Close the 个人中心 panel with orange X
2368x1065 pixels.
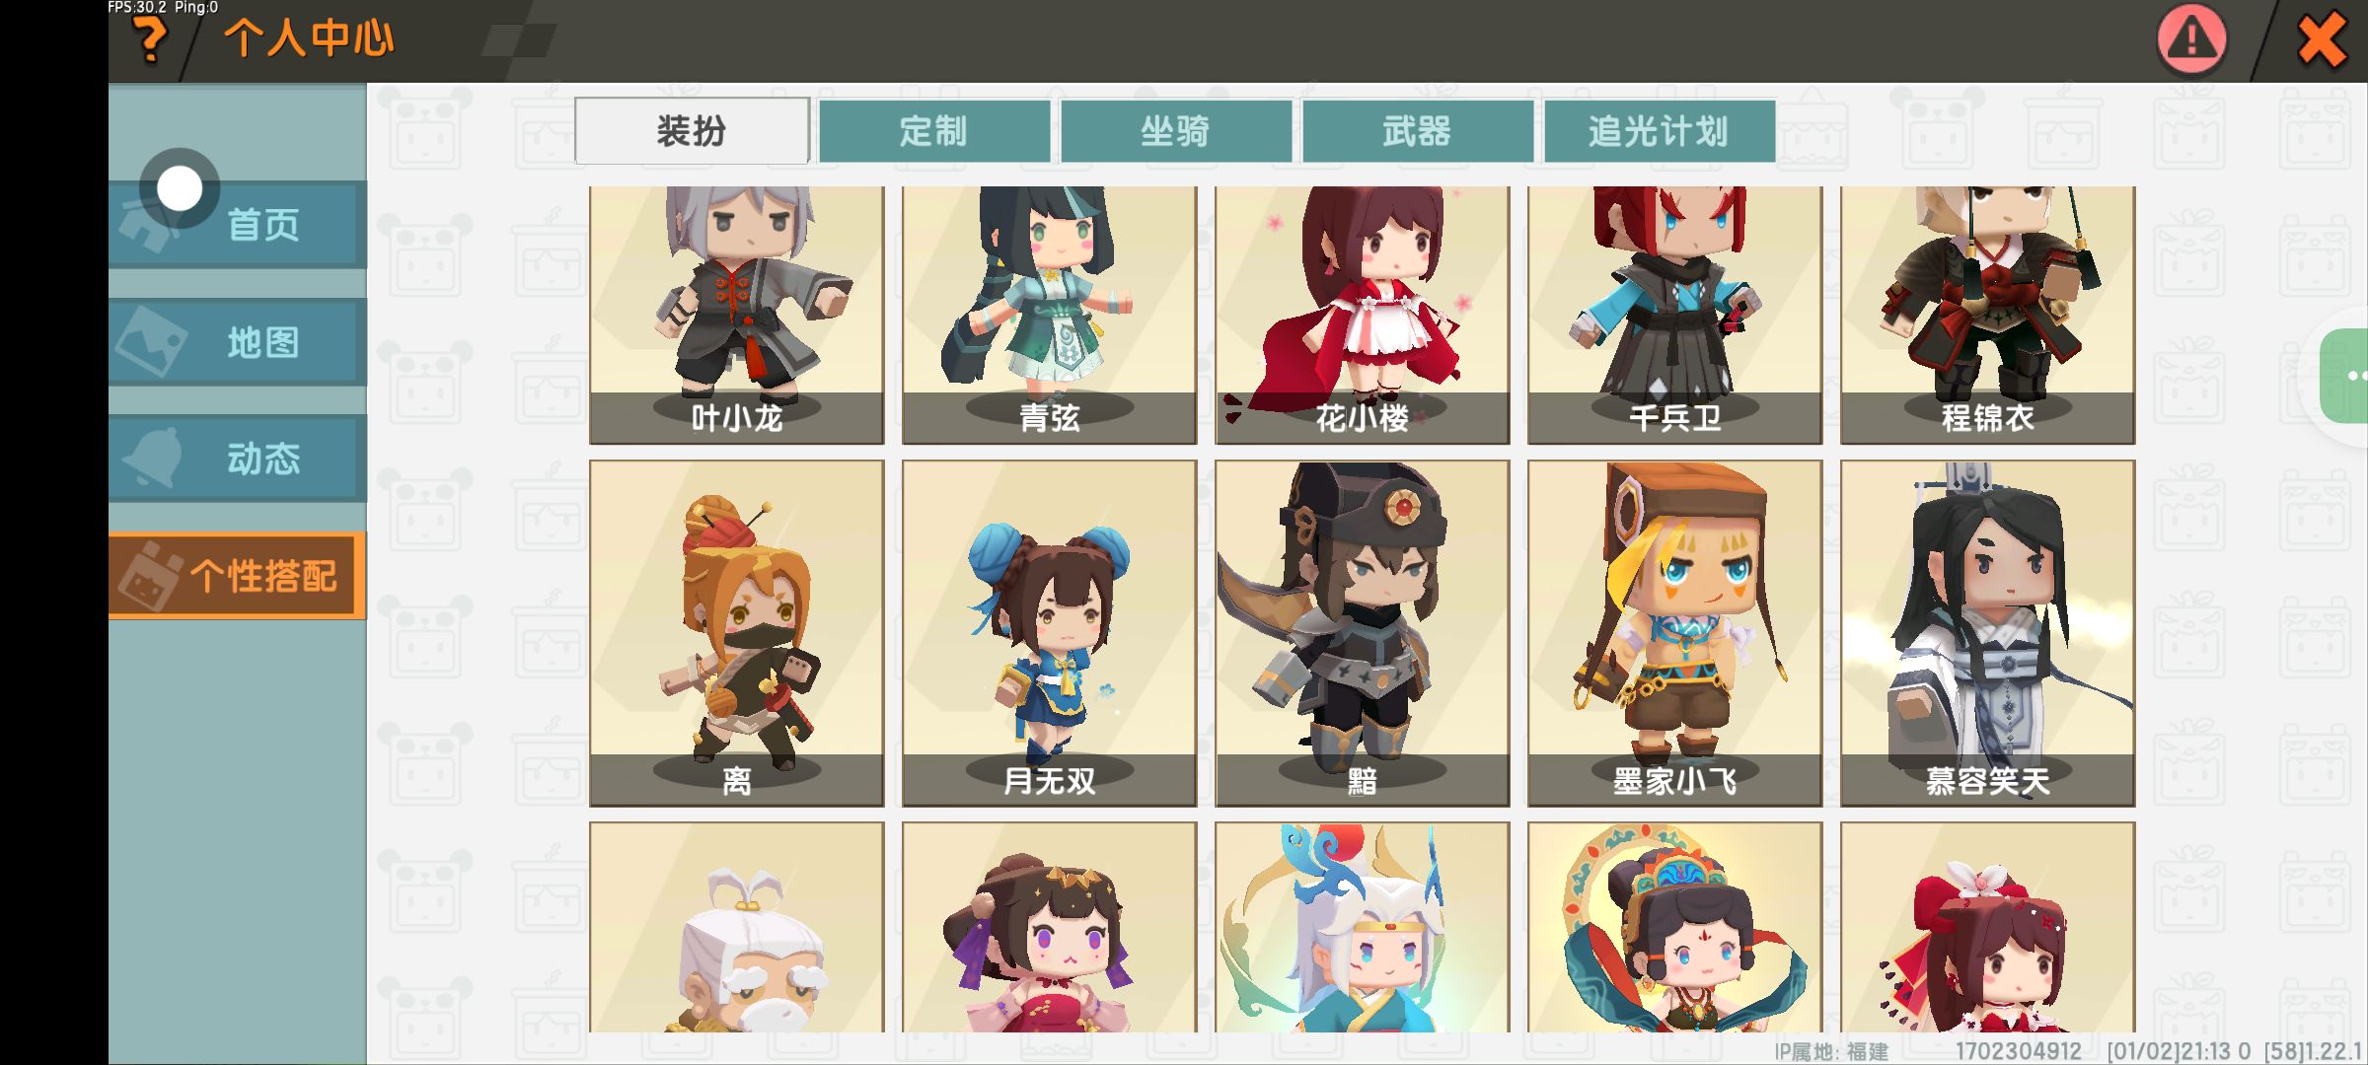pos(2322,40)
